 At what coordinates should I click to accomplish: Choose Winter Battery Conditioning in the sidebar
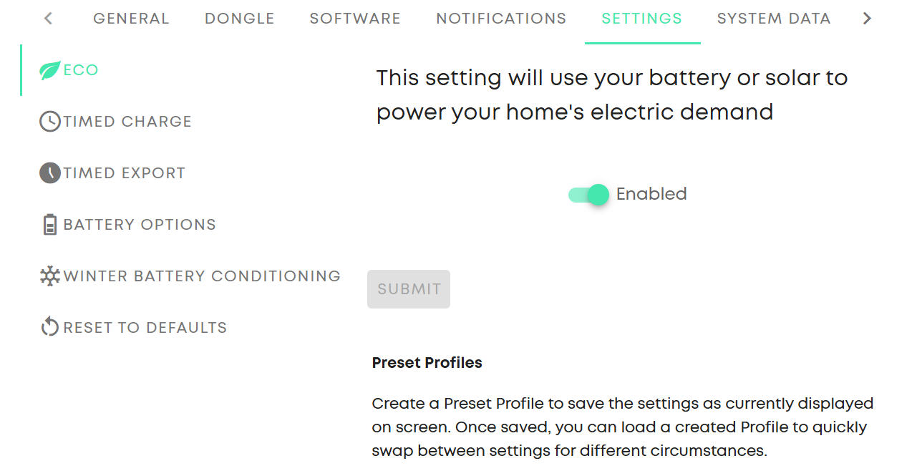[202, 276]
